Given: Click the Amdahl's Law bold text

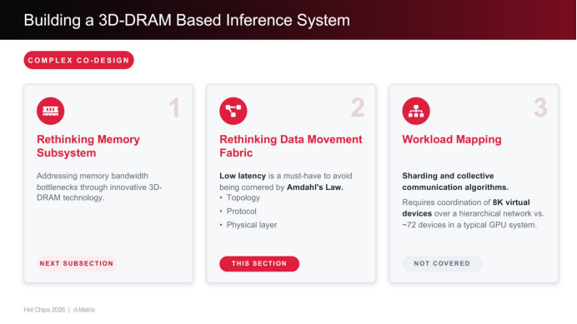Looking at the screenshot, I should (315, 187).
